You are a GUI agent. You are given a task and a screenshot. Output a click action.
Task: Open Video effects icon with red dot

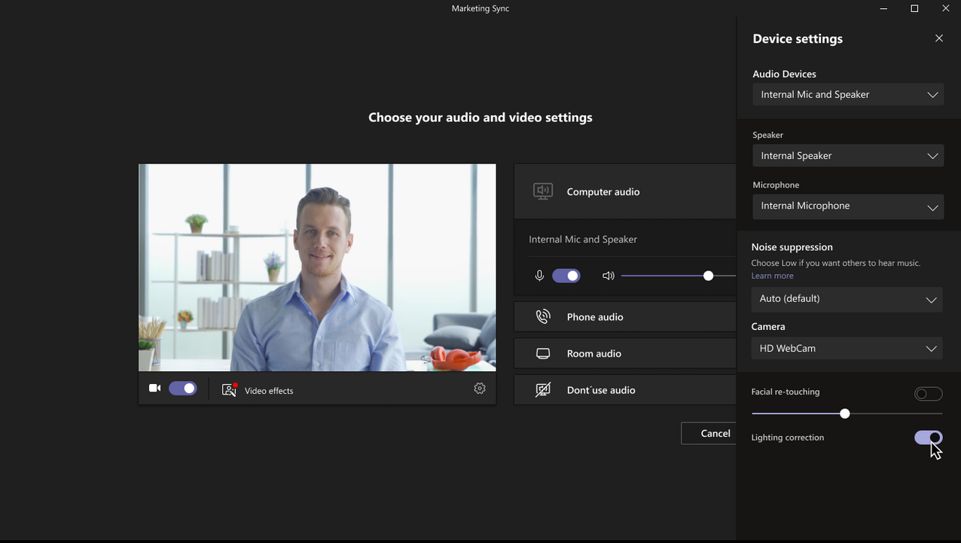(230, 389)
